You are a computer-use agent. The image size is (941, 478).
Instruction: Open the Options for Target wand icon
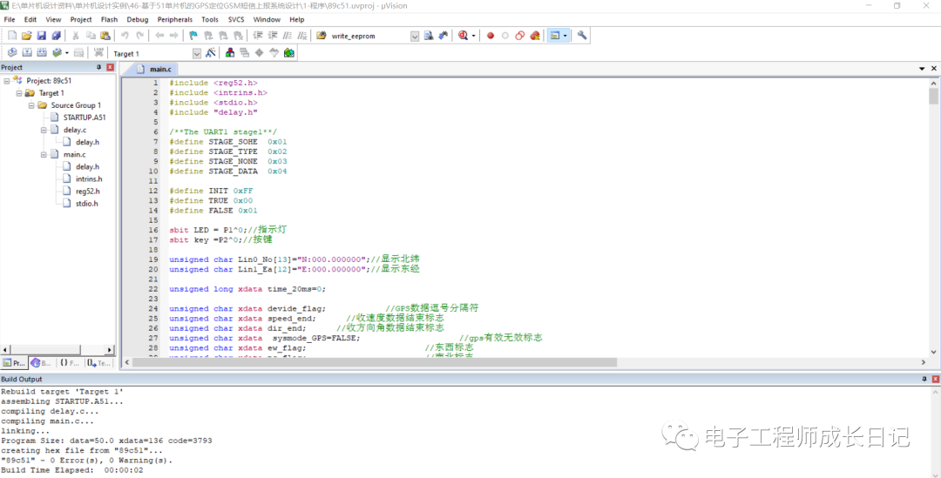point(209,53)
